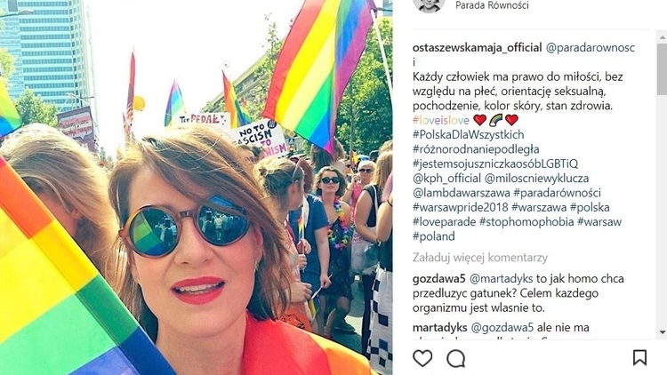The image size is (667, 375).
Task: Open the #PolskaDlaWszystkich hashtag
Action: [x=468, y=135]
